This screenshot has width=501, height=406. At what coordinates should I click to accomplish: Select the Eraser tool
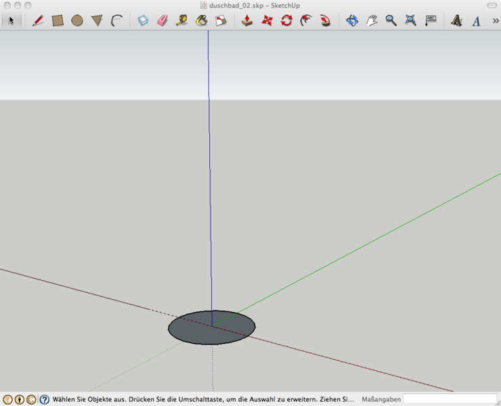[162, 20]
